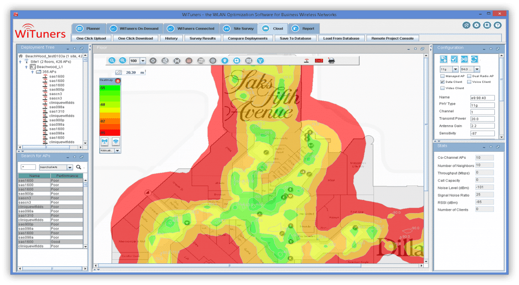The width and height of the screenshot is (519, 285).
Task: Switch to the Report tab
Action: (303, 29)
